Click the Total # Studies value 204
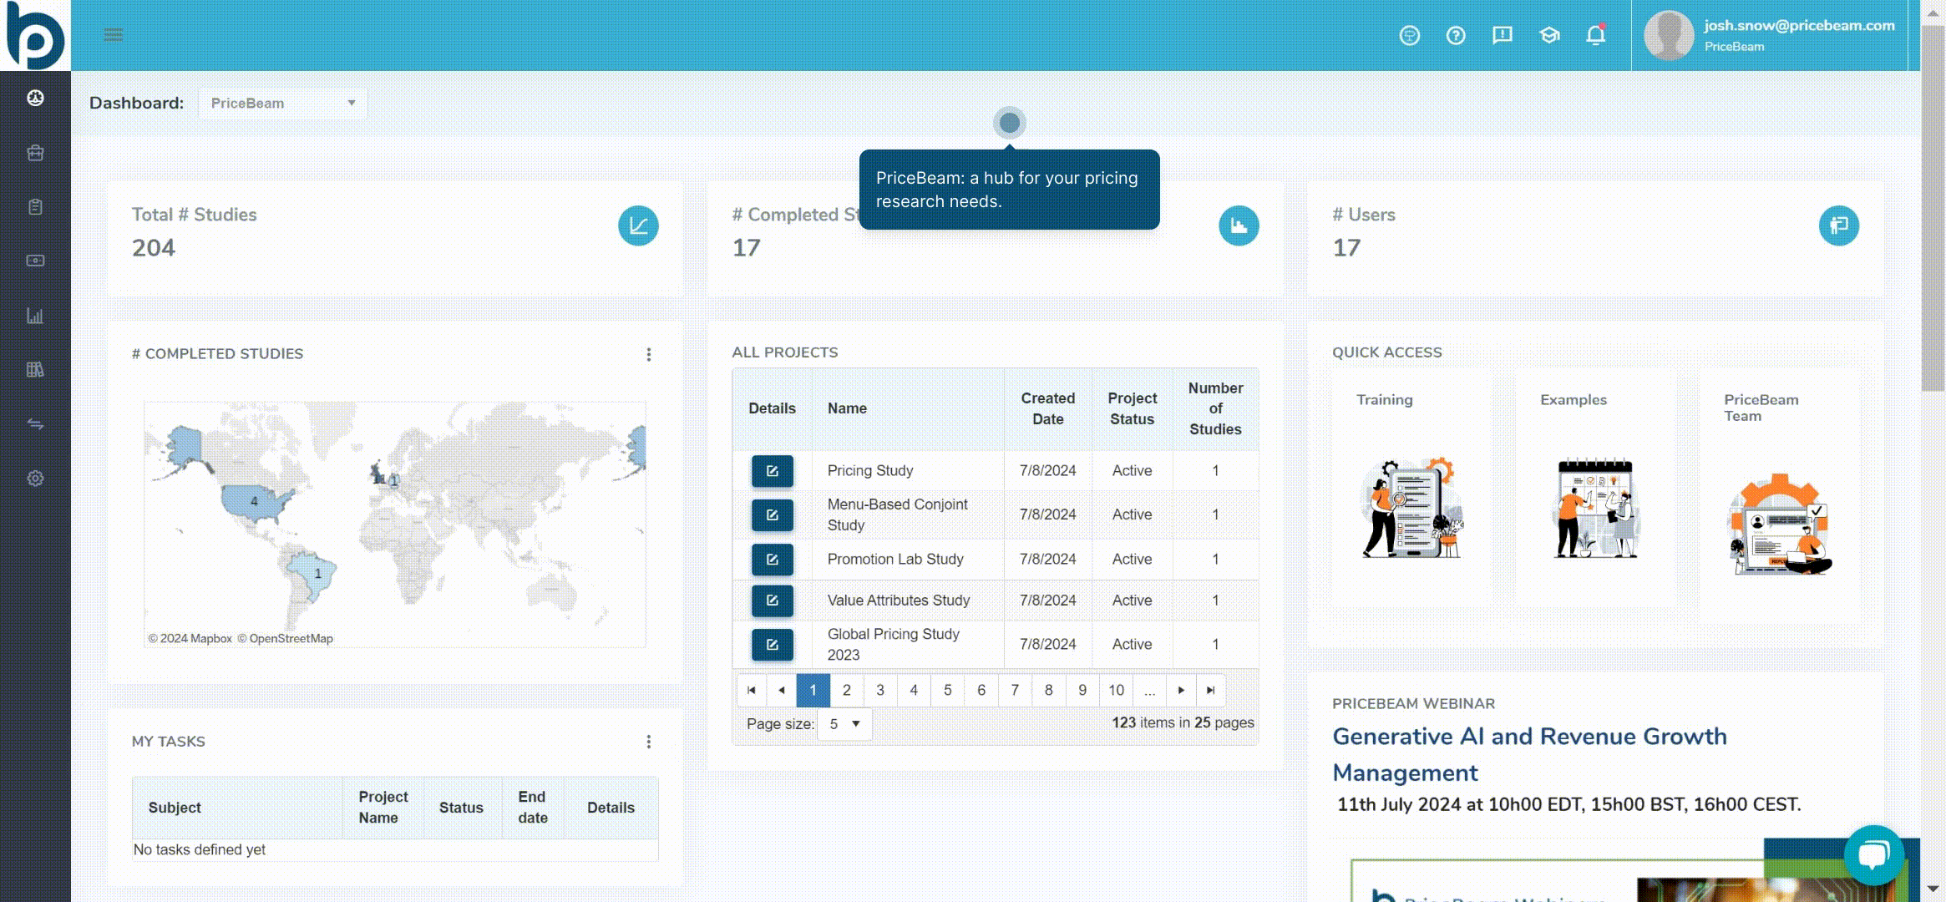1946x902 pixels. (x=154, y=248)
